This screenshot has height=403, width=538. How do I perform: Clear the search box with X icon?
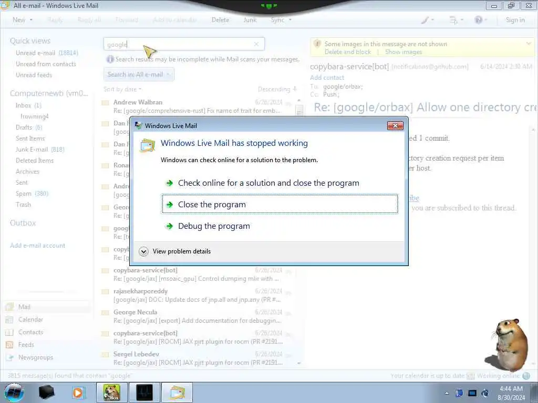pyautogui.click(x=256, y=44)
